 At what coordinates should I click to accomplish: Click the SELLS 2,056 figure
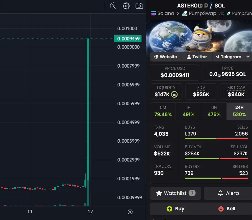click(x=241, y=134)
